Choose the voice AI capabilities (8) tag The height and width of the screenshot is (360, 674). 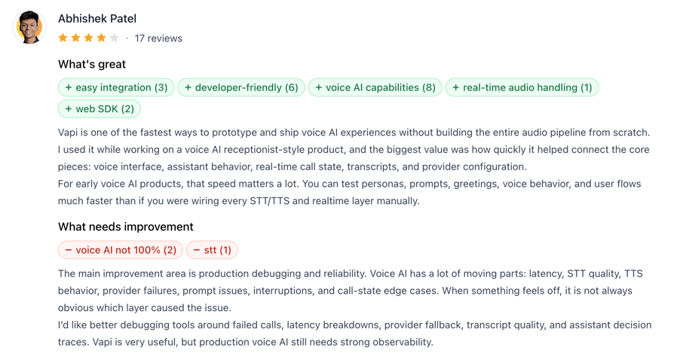[x=375, y=87]
